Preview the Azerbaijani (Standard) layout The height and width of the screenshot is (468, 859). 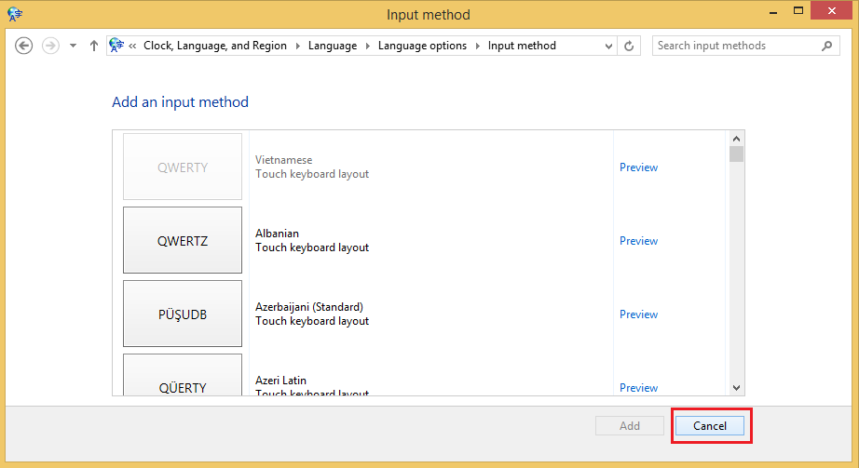[638, 314]
